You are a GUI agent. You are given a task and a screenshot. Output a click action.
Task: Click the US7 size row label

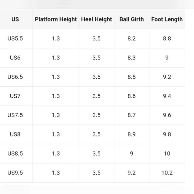[15, 96]
